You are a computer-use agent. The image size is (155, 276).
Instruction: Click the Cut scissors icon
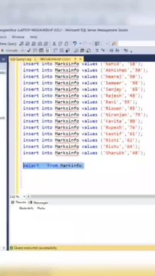[x=54, y=44]
